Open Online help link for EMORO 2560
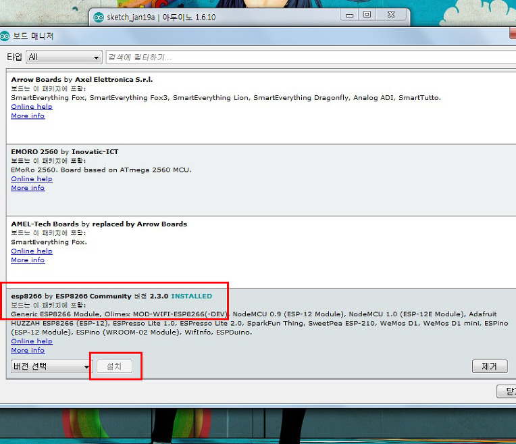 [x=32, y=179]
